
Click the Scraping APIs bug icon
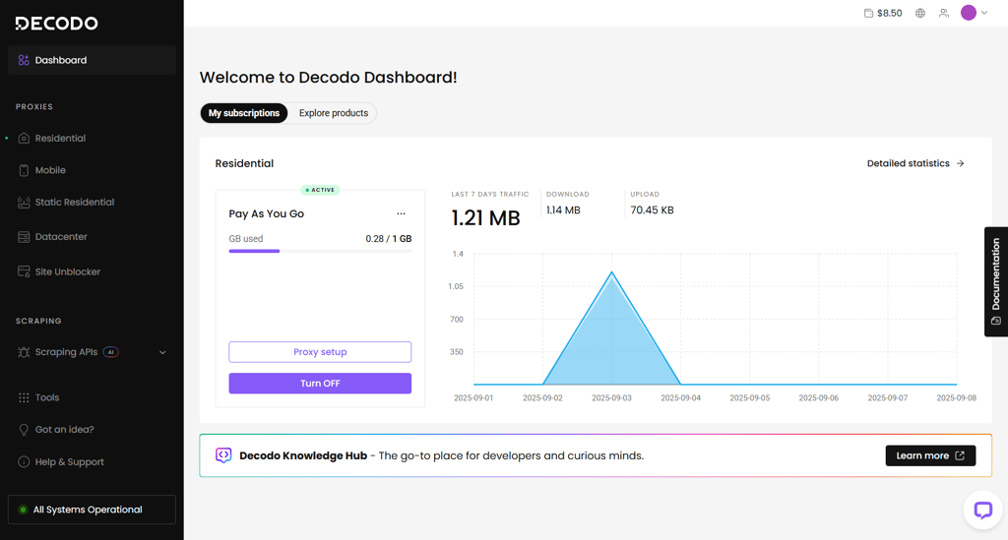tap(24, 352)
